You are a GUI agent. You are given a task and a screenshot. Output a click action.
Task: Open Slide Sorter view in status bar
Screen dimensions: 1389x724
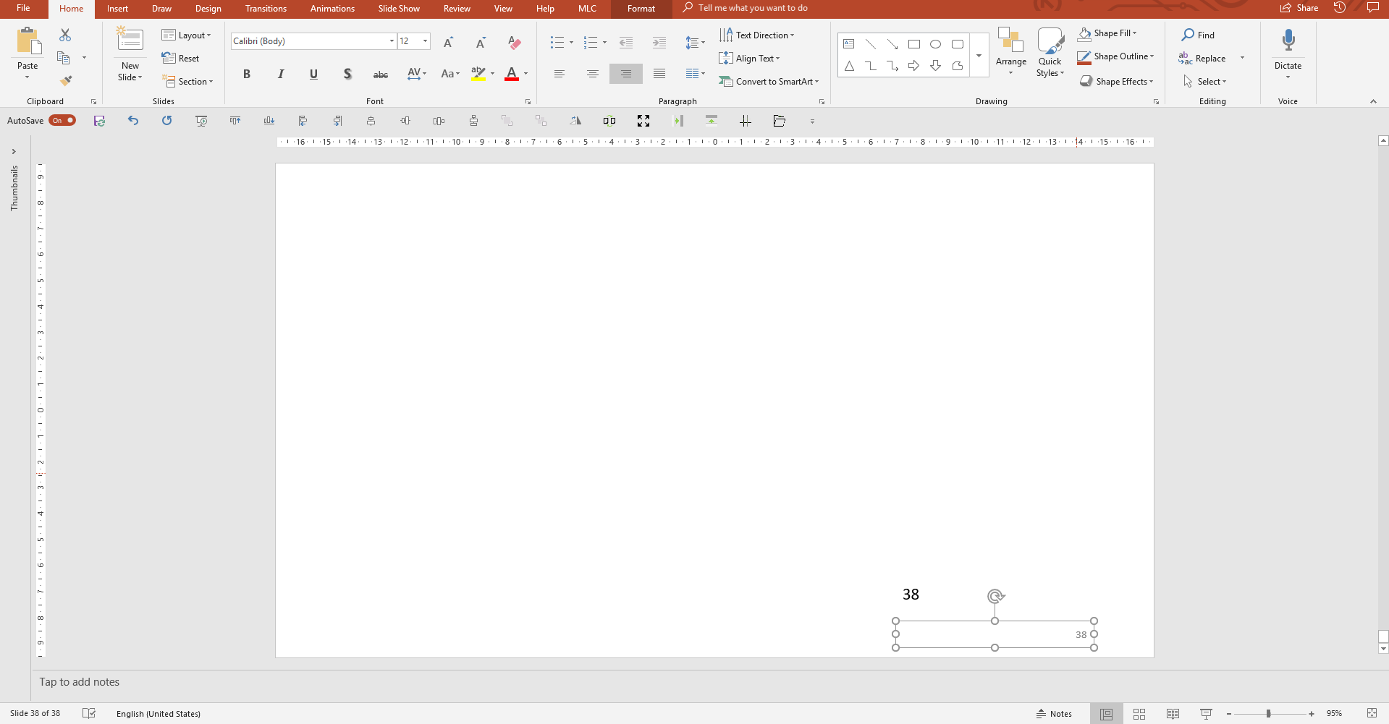(x=1139, y=714)
